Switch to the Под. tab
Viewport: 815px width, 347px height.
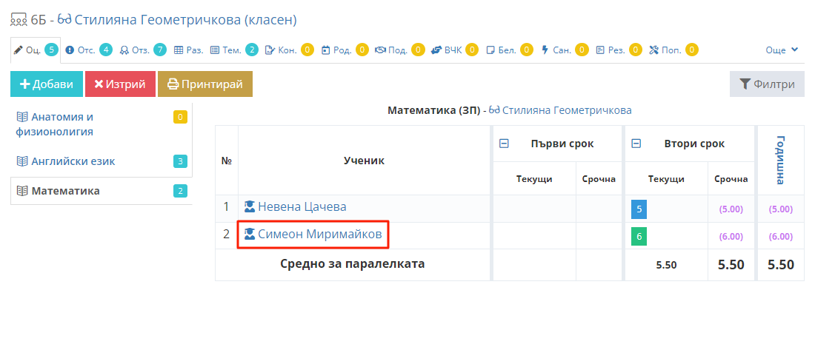[399, 50]
